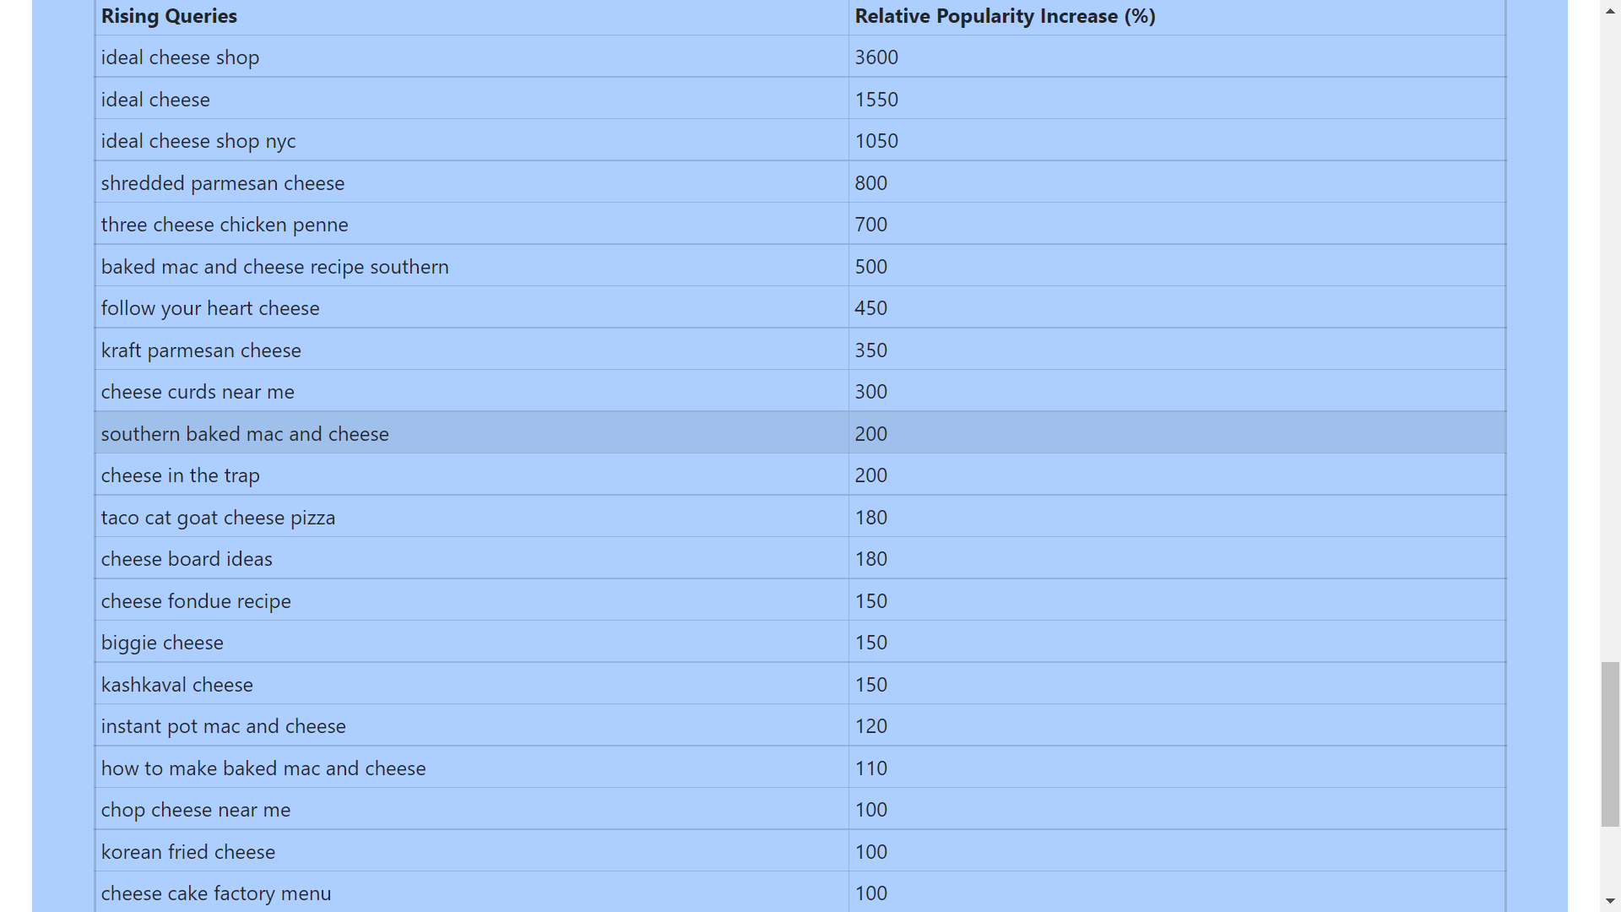Click the kashkaval cheese entry

click(x=176, y=685)
